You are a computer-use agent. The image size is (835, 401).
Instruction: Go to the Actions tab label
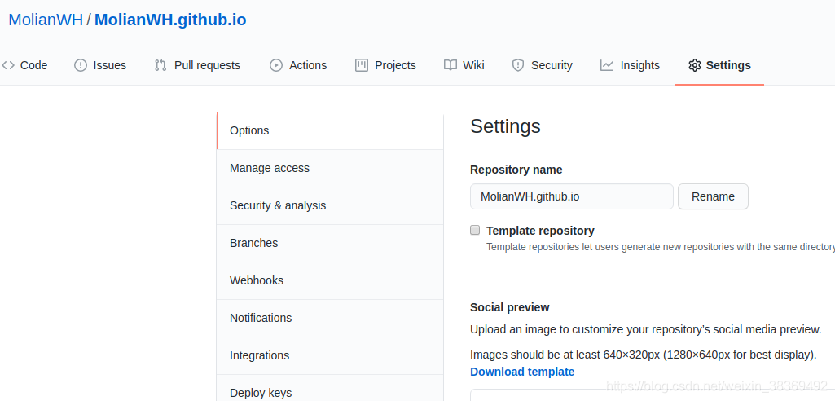(308, 65)
